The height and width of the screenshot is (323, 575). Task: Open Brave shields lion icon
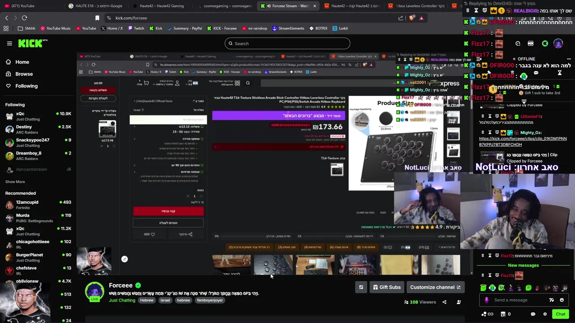tap(411, 18)
